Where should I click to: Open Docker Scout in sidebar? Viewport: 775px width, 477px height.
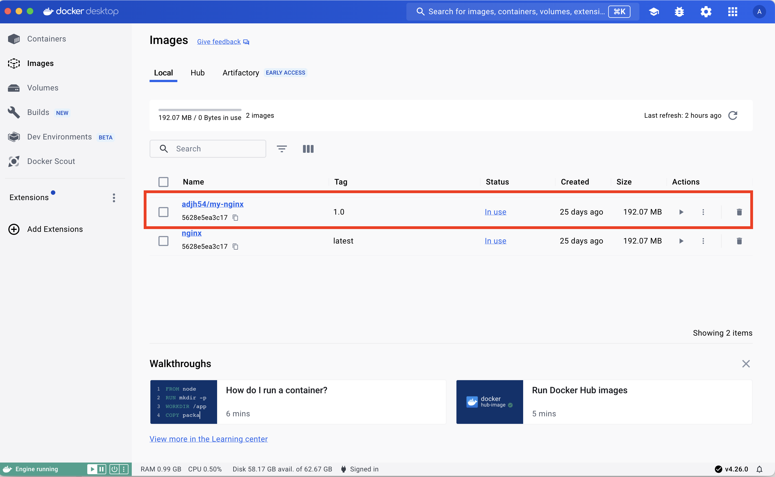[x=51, y=161]
